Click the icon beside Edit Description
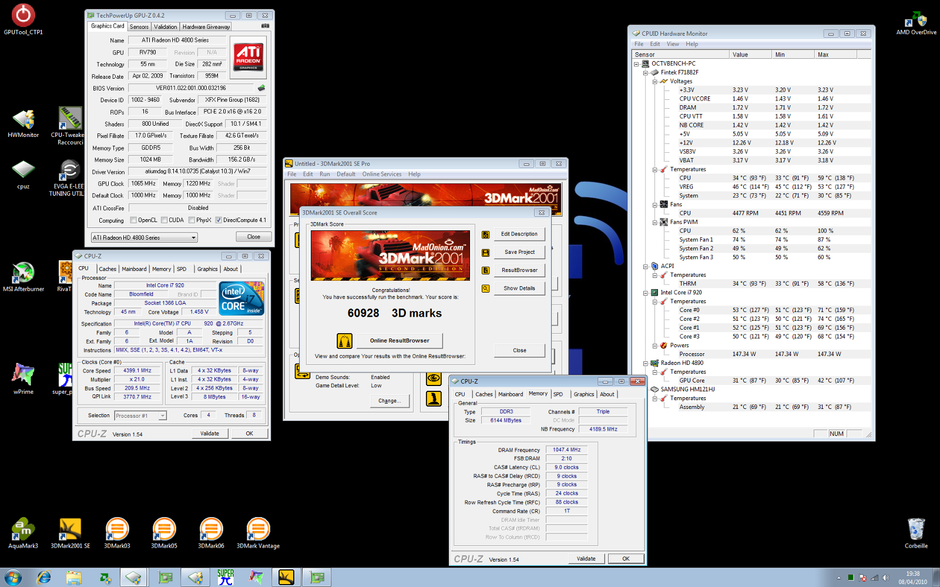940x587 pixels. tap(486, 234)
